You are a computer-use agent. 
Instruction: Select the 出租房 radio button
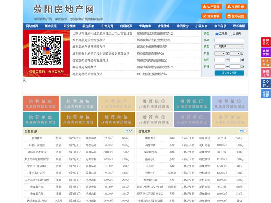click(230, 34)
